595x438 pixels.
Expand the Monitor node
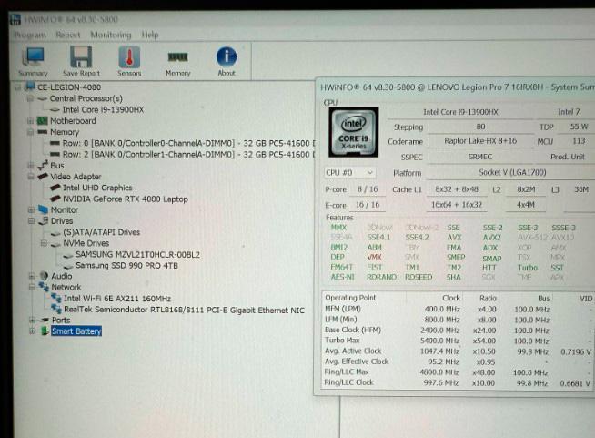pos(31,209)
